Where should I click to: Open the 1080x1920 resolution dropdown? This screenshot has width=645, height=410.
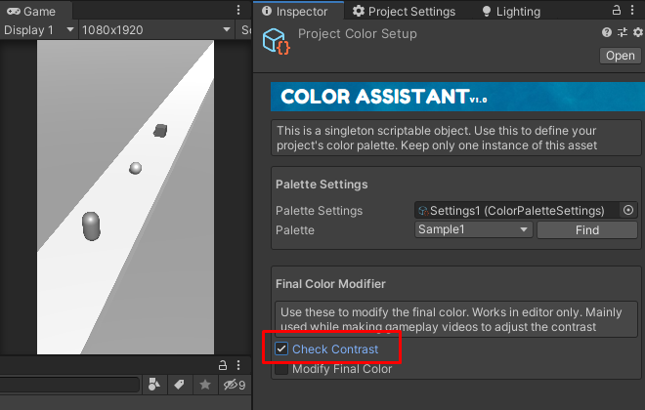156,30
